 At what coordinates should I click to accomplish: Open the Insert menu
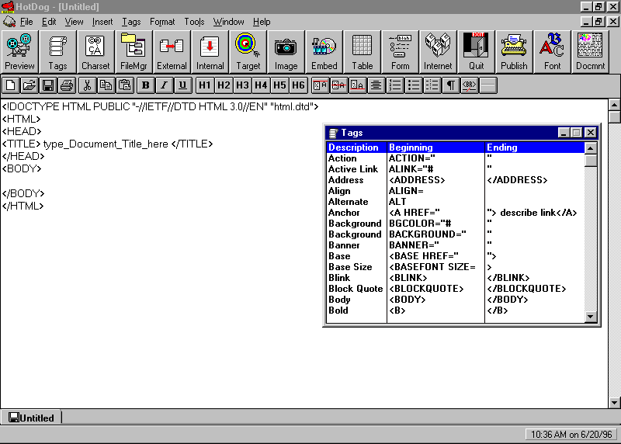tap(102, 22)
